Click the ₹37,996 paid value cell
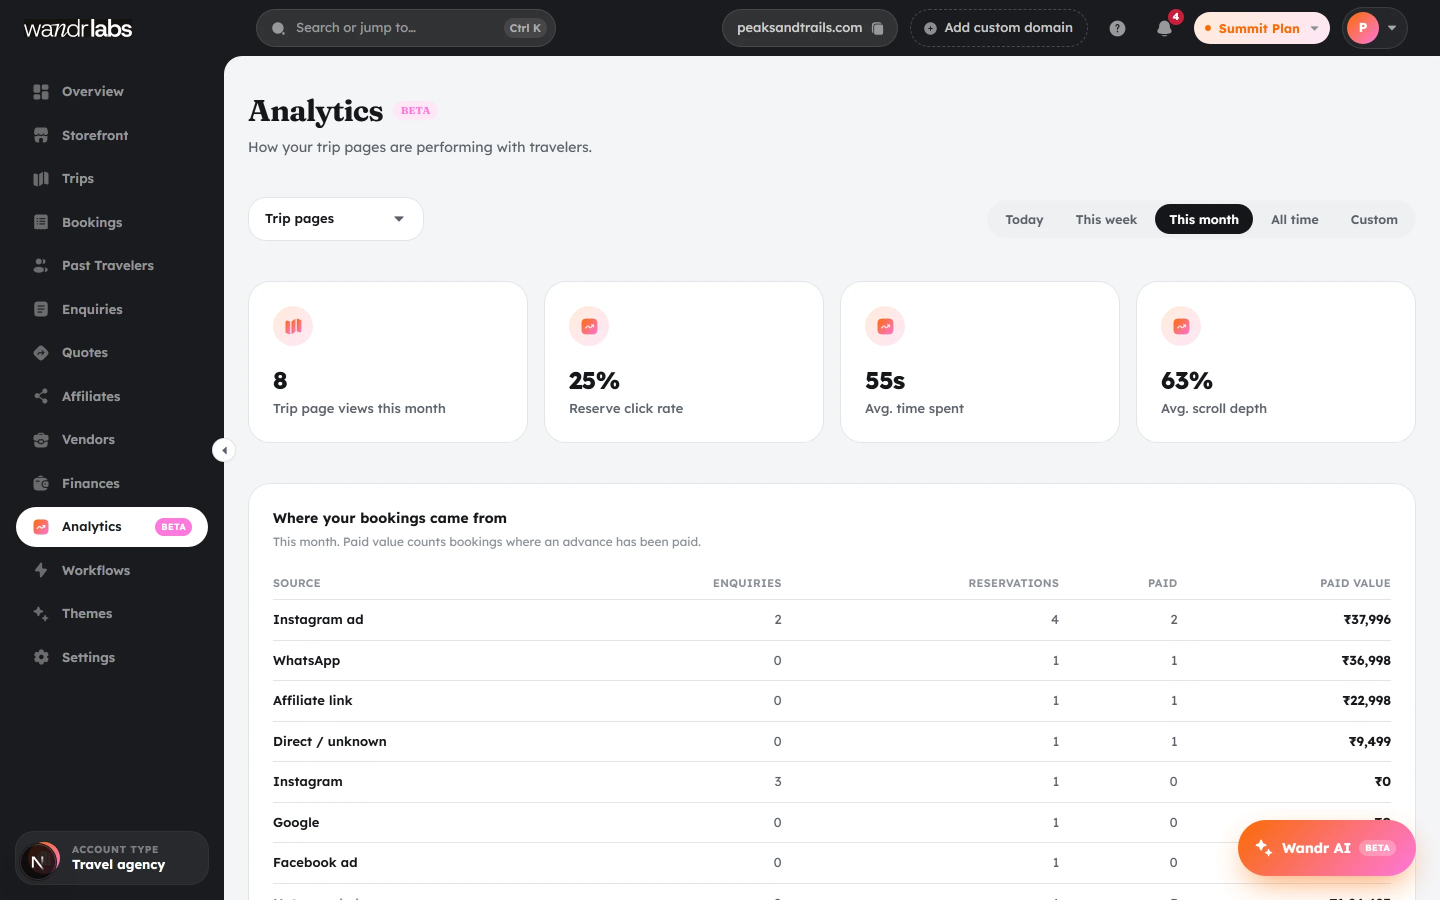The width and height of the screenshot is (1440, 900). point(1367,619)
